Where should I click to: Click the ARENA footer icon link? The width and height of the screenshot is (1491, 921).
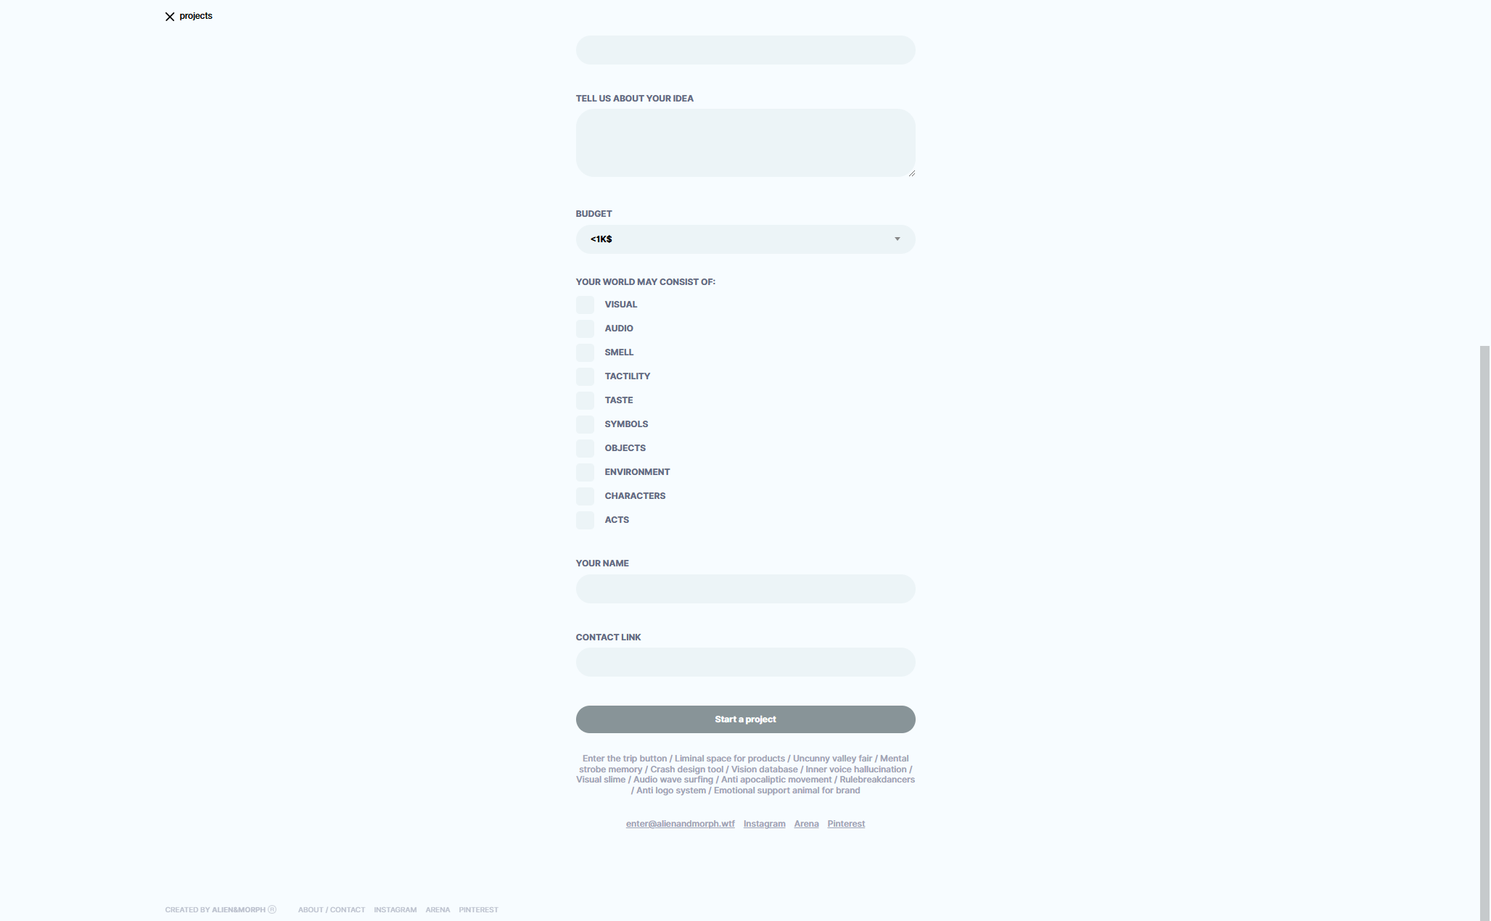437,909
